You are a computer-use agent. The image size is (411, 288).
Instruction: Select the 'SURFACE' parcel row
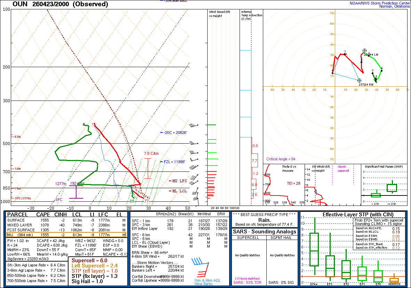point(66,220)
